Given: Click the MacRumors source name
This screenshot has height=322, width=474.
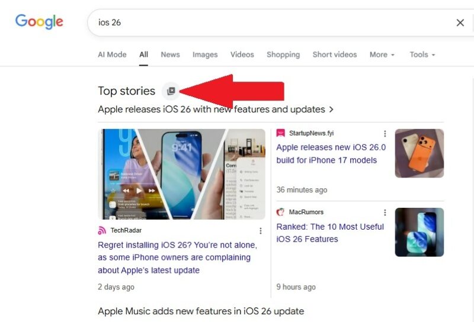Looking at the screenshot, I should [x=306, y=212].
